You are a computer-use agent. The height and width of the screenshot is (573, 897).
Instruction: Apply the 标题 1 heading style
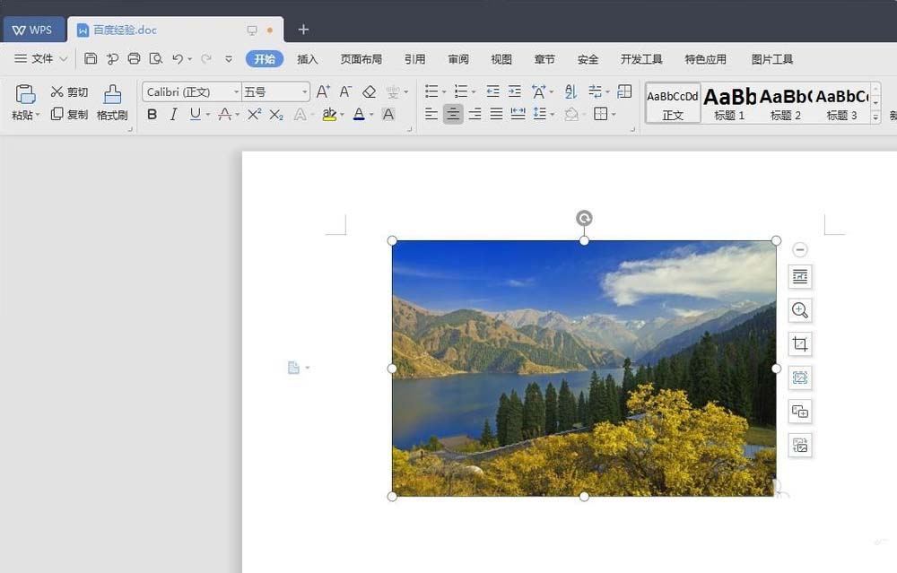tap(729, 103)
